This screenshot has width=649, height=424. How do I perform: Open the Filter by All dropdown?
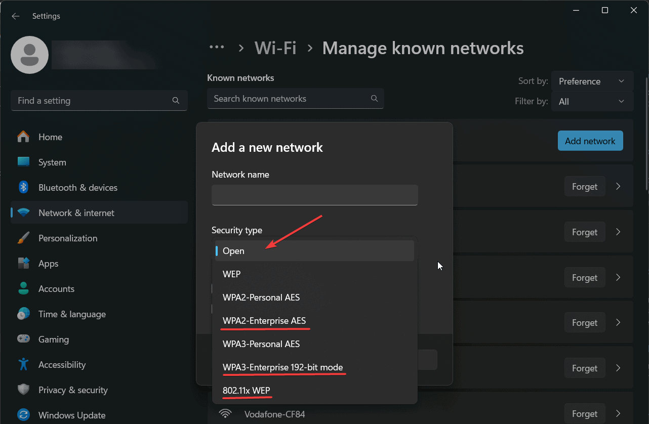click(592, 102)
